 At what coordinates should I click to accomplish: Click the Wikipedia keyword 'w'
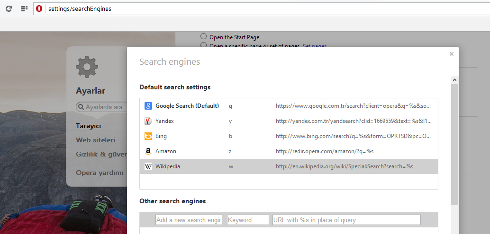231,167
